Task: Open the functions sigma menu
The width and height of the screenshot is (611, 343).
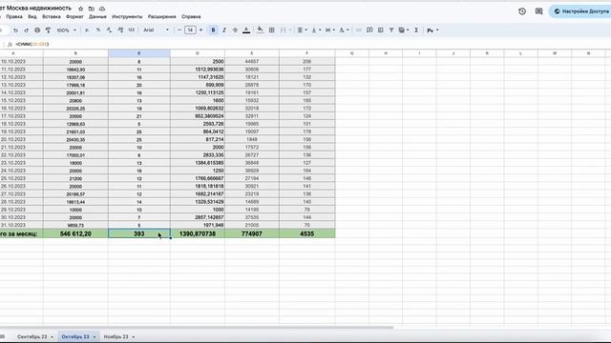Action: click(x=416, y=30)
